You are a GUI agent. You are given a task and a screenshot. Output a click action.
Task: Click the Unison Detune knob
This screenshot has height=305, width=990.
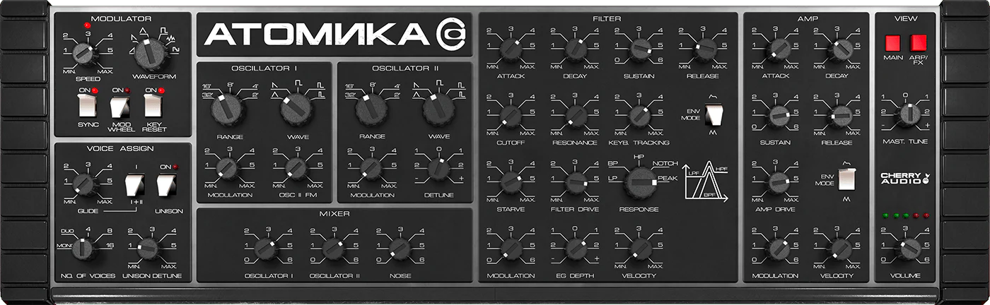148,247
